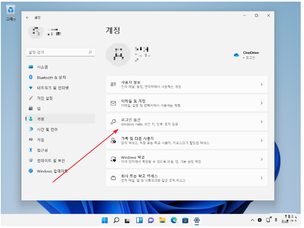Click the globe clock icon for 시간 및 언어
The image size is (304, 228).
point(30,129)
